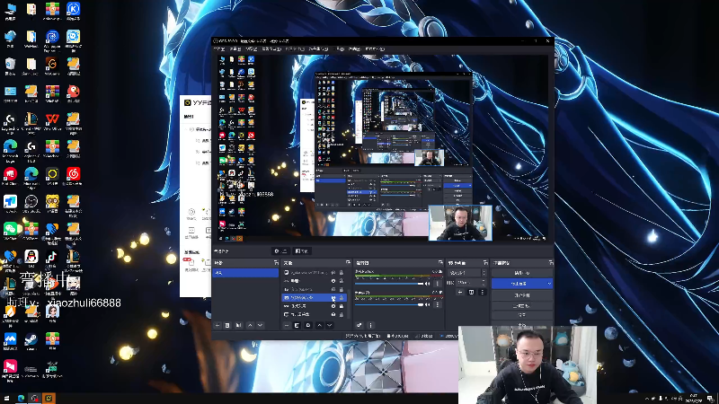Open the Recycle Bin on desktop

click(x=10, y=64)
